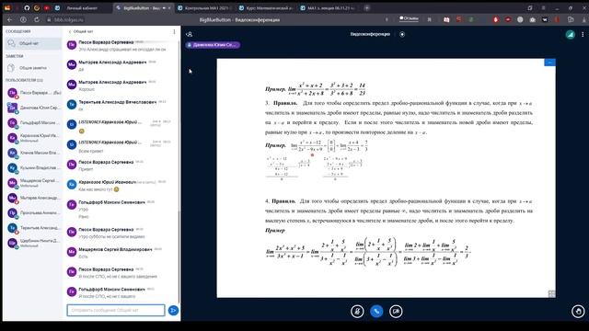Select user Мещеряков Сергей in participants list

(34, 183)
